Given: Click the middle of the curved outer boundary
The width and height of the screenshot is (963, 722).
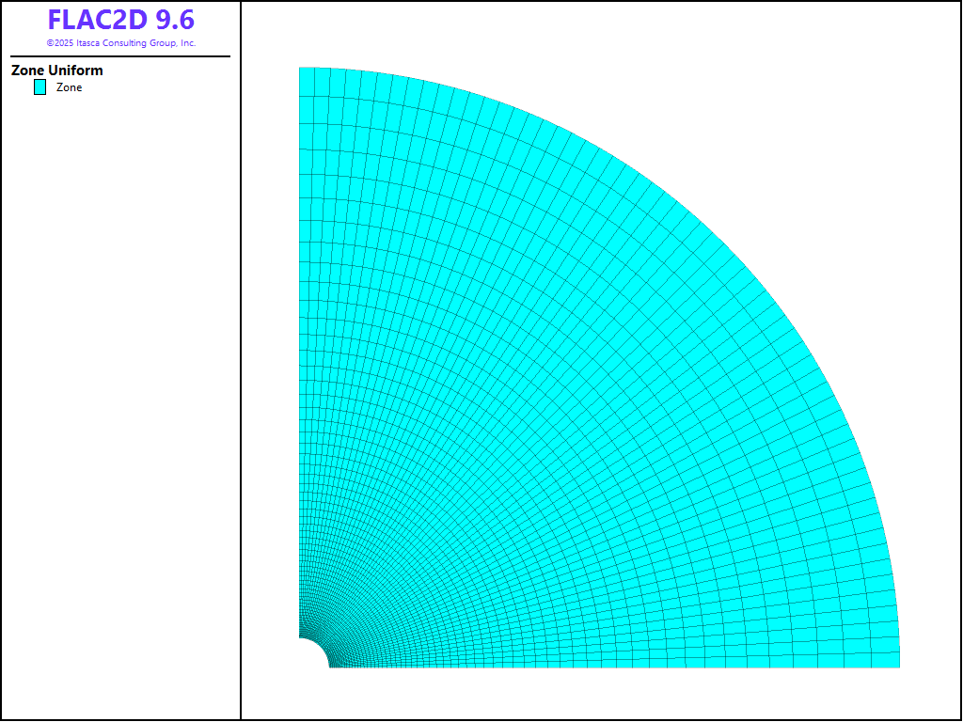Looking at the screenshot, I should click(723, 243).
